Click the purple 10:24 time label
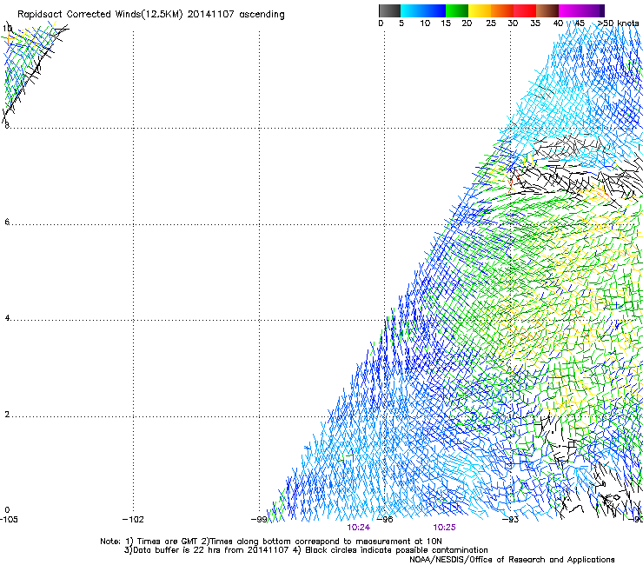The image size is (643, 565). tap(358, 528)
